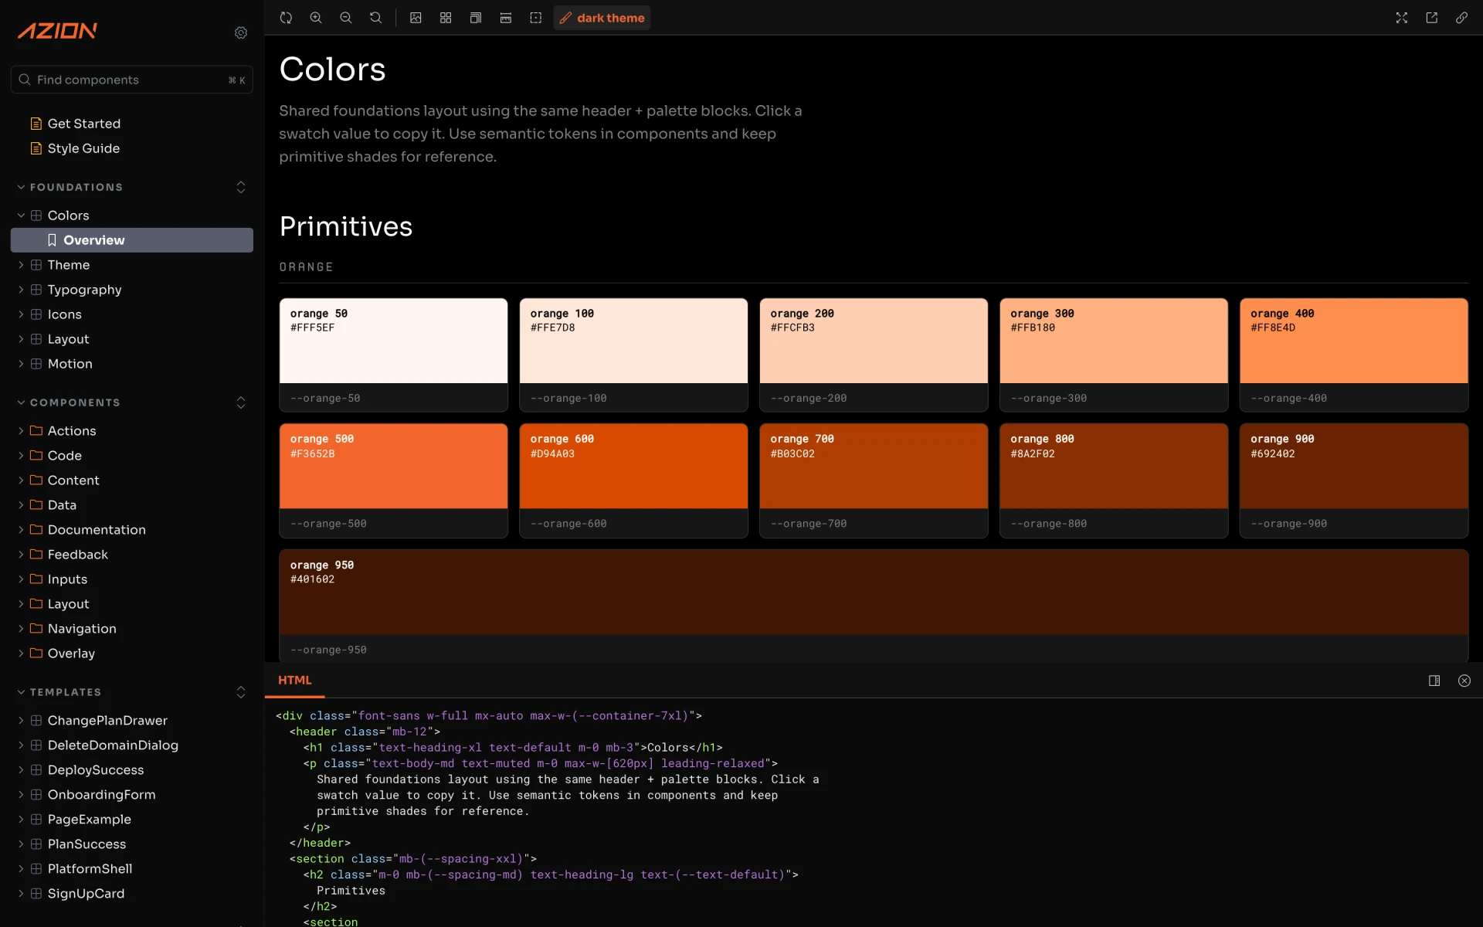1483x927 pixels.
Task: Toggle the dashed outline tool
Action: (x=536, y=18)
